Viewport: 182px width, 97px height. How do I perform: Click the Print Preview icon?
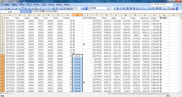coord(19,8)
